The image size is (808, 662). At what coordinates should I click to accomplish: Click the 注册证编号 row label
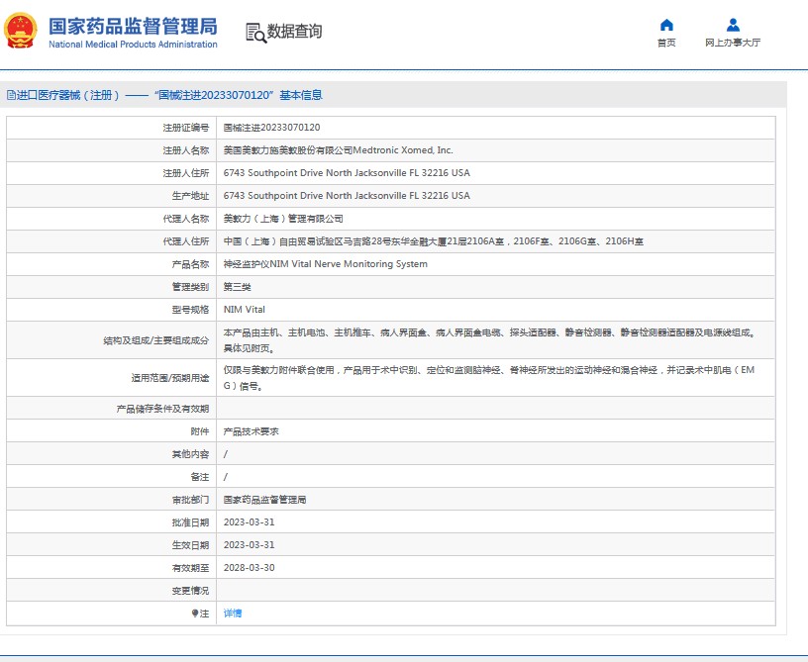[x=186, y=128]
